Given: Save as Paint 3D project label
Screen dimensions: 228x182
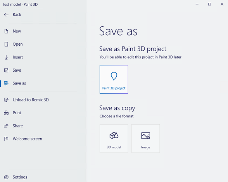Looking at the screenshot, I should click(x=114, y=88).
